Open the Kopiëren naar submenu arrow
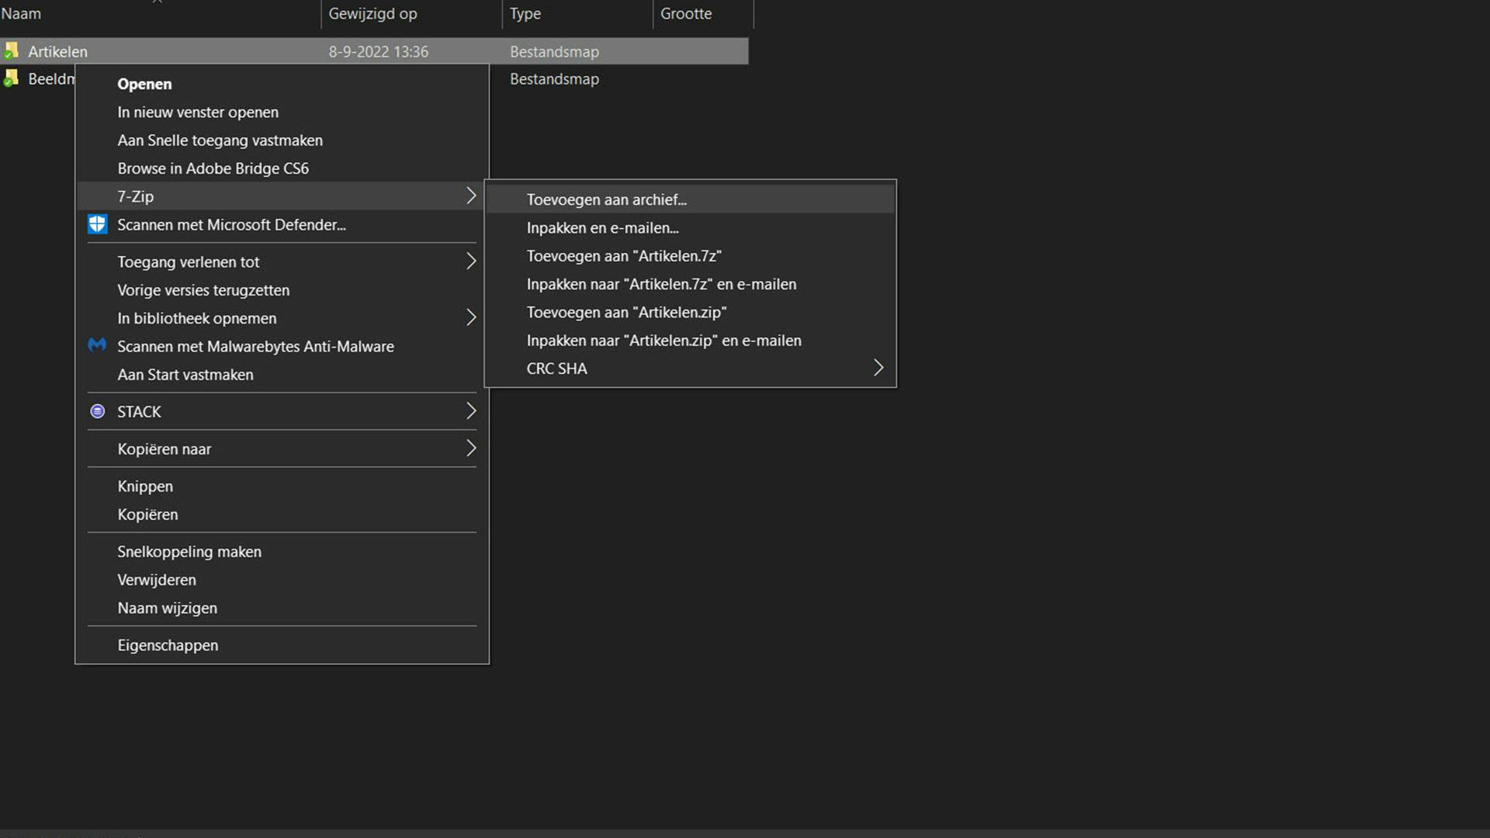The width and height of the screenshot is (1490, 838). 470,448
